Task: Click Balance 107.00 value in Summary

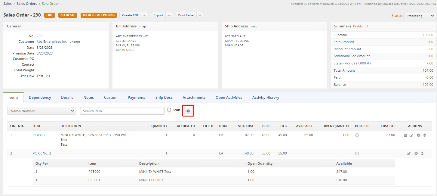Action: 428,85
